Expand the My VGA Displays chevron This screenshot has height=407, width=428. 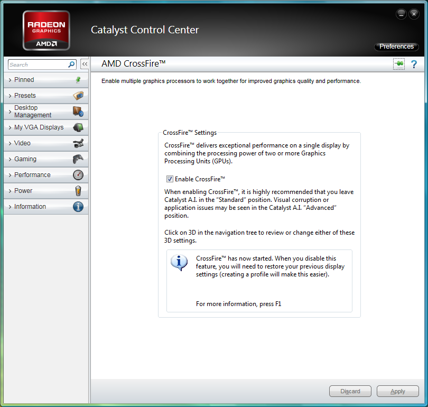pos(10,127)
